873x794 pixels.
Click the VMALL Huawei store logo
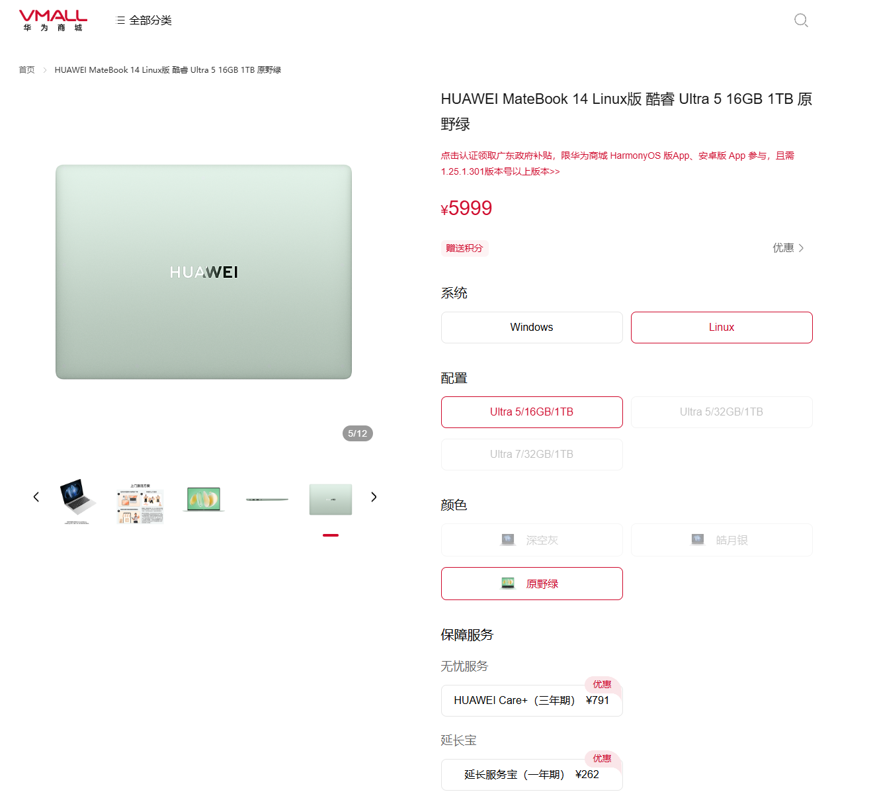click(53, 21)
